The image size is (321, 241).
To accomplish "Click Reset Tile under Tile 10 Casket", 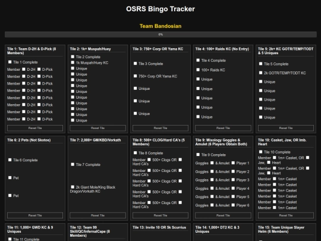I will [286, 215].
